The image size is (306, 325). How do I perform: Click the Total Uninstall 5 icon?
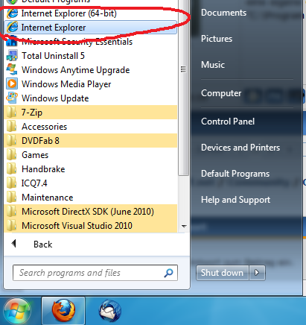[x=12, y=56]
